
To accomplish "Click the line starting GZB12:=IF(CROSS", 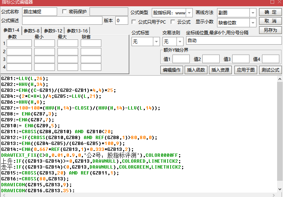I will pyautogui.click(x=79, y=138).
